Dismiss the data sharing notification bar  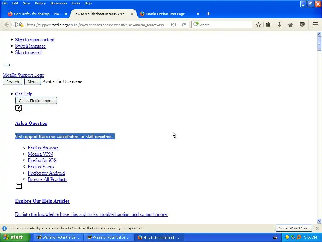click(317, 228)
